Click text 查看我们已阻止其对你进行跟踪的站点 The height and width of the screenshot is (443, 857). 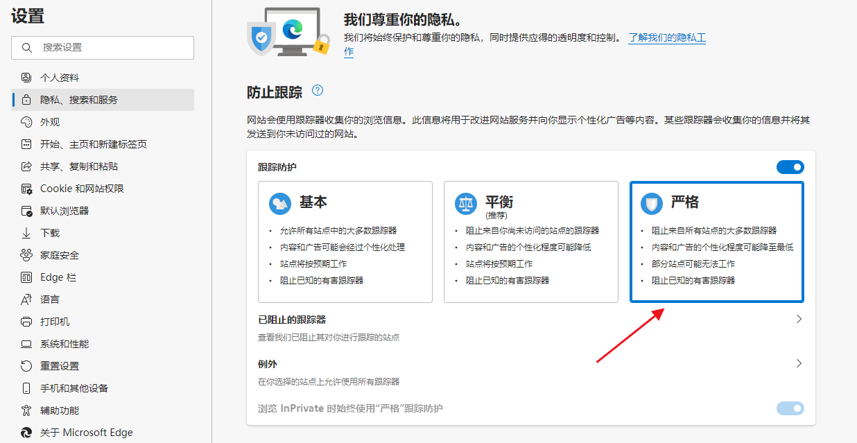tap(329, 338)
